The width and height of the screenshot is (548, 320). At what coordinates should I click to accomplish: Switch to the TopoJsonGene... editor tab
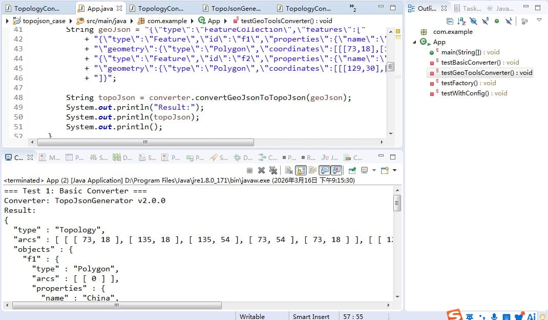(x=236, y=9)
